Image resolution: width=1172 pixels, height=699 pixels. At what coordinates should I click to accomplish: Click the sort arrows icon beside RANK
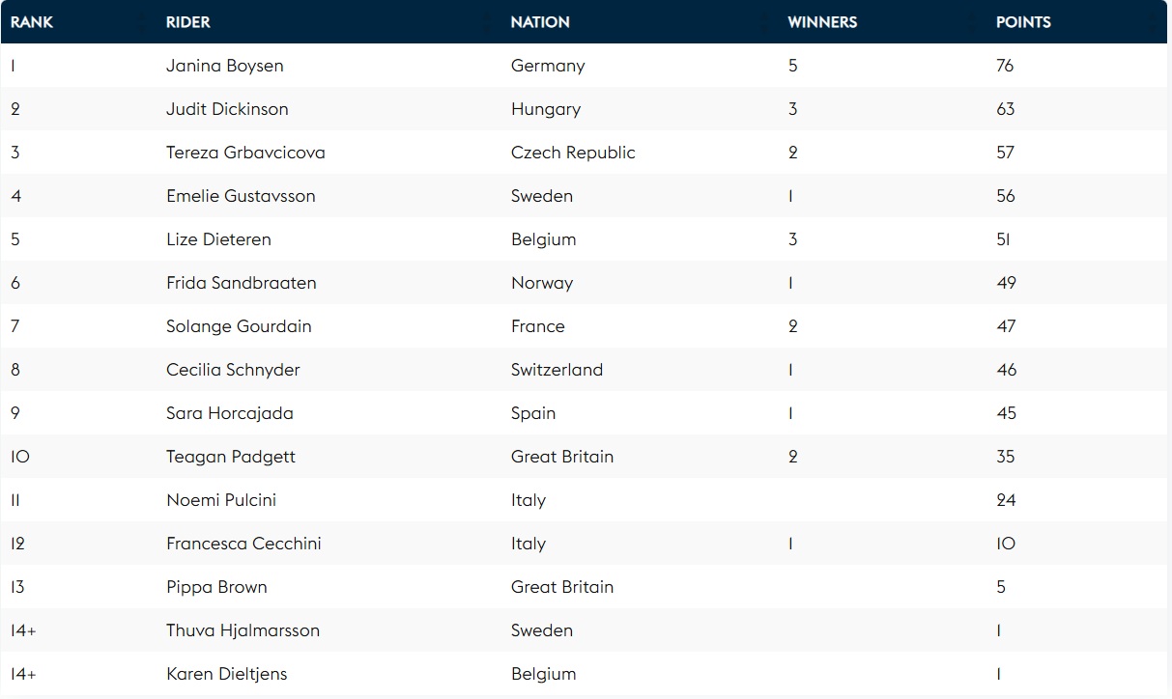click(142, 22)
